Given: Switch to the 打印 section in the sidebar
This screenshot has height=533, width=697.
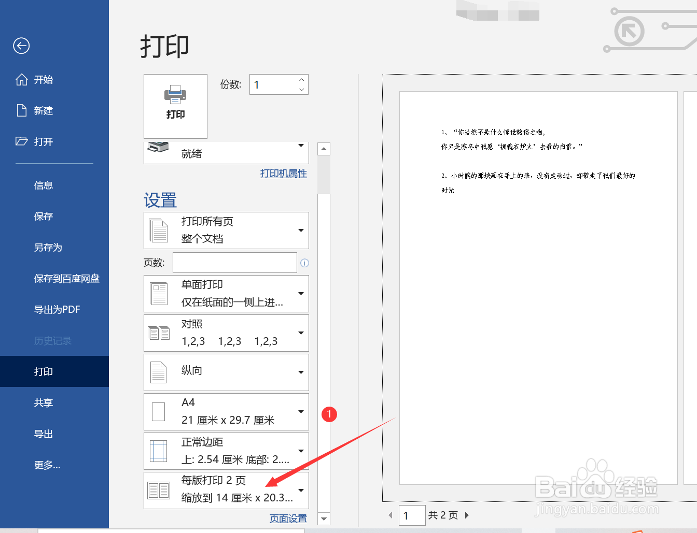Looking at the screenshot, I should point(44,371).
